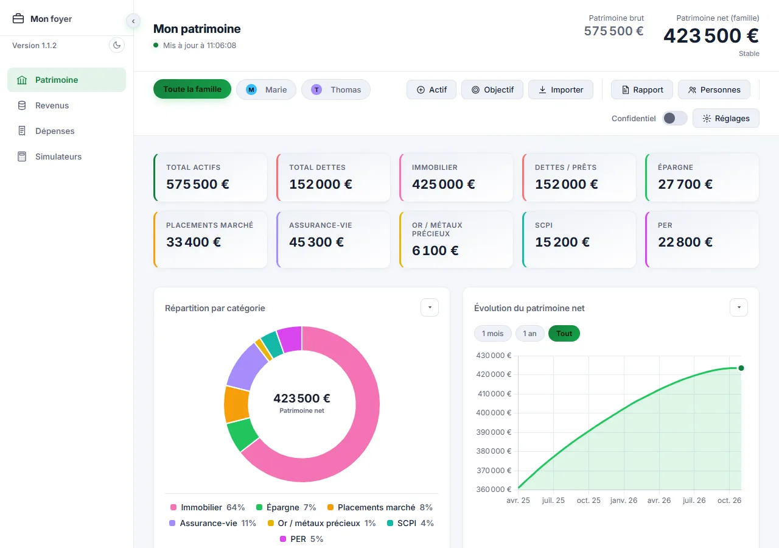Click the target icon on the Objectif button

475,90
